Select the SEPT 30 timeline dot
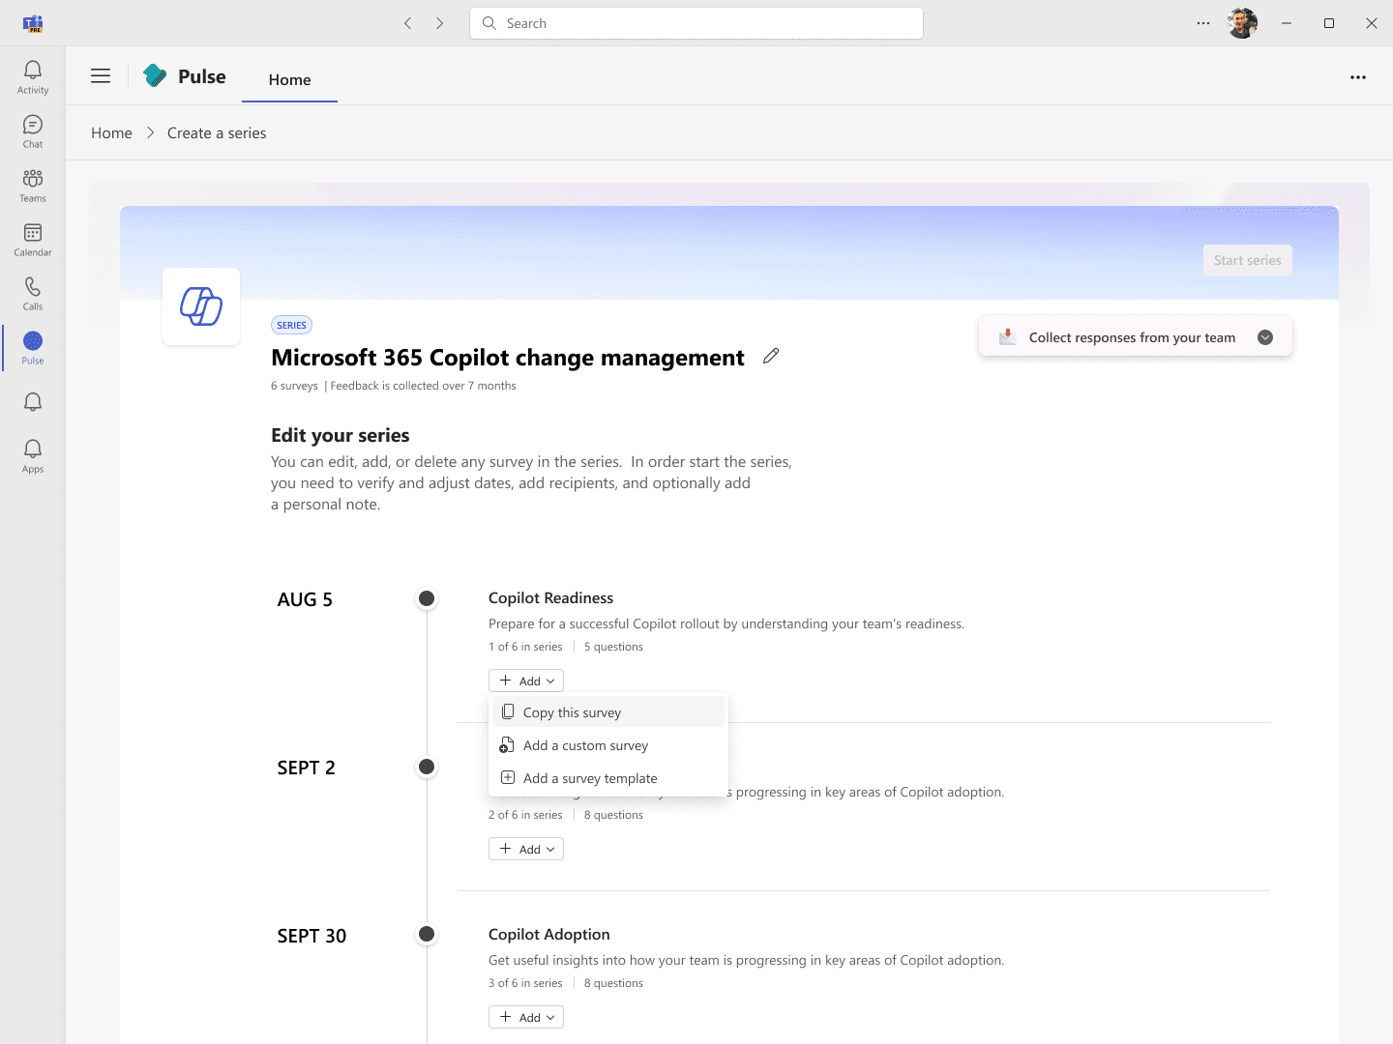 (427, 935)
